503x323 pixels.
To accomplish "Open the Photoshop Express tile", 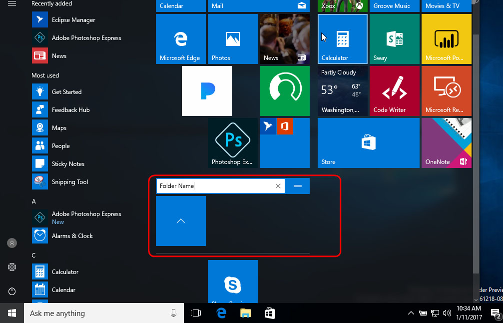I will 233,143.
